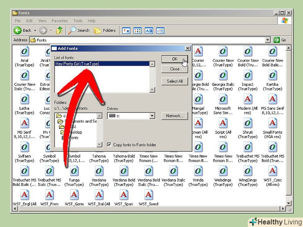303x227 pixels.
Task: Click Fonts window vertical scroll down arrow
Action: tap(288, 203)
